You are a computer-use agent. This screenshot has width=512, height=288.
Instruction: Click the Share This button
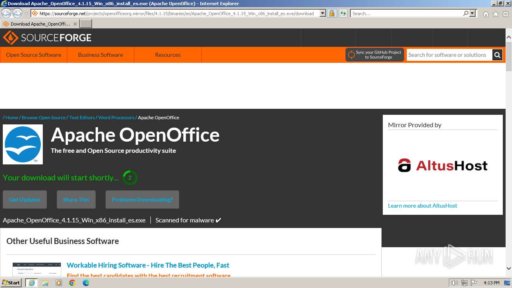coord(76,200)
